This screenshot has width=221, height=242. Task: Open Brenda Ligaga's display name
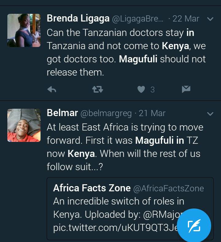click(x=78, y=18)
